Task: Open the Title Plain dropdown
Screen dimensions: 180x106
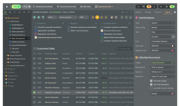Action: click(x=162, y=32)
